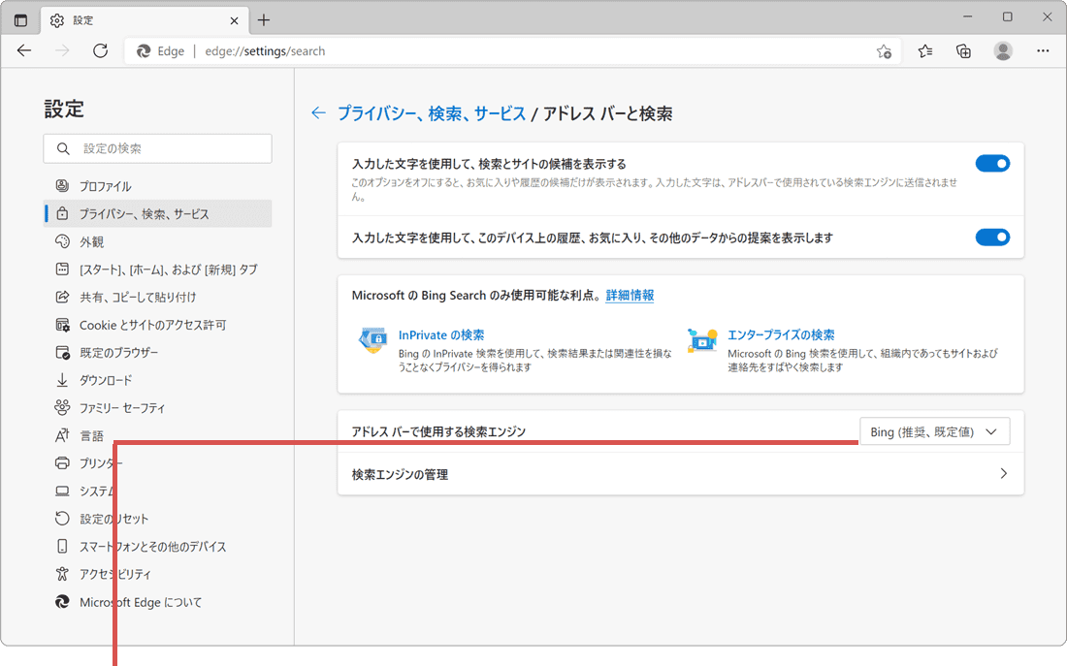Open Settings and more ellipsis menu

click(1043, 51)
